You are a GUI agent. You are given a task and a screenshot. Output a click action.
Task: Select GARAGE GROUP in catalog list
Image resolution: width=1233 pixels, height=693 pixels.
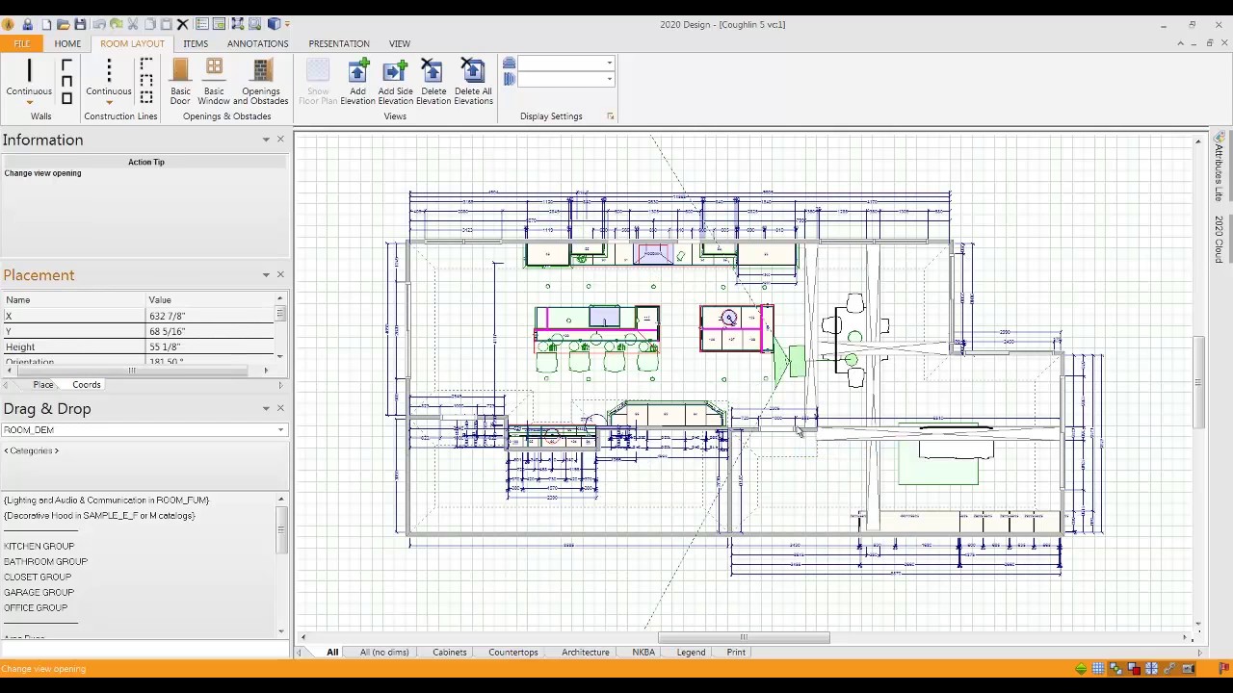coord(39,592)
